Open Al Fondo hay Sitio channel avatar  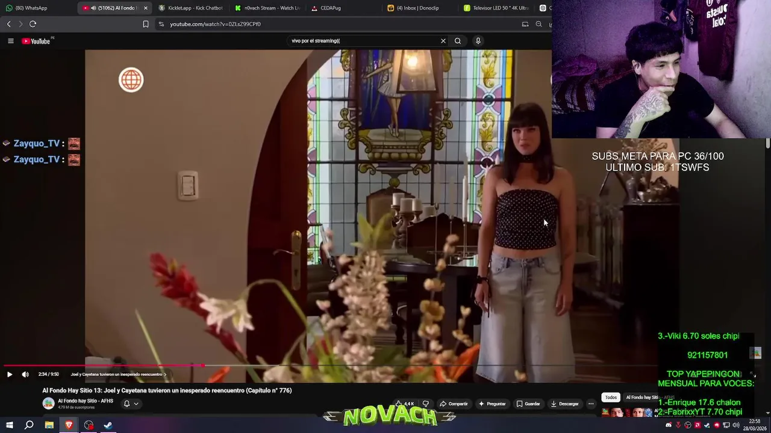48,404
